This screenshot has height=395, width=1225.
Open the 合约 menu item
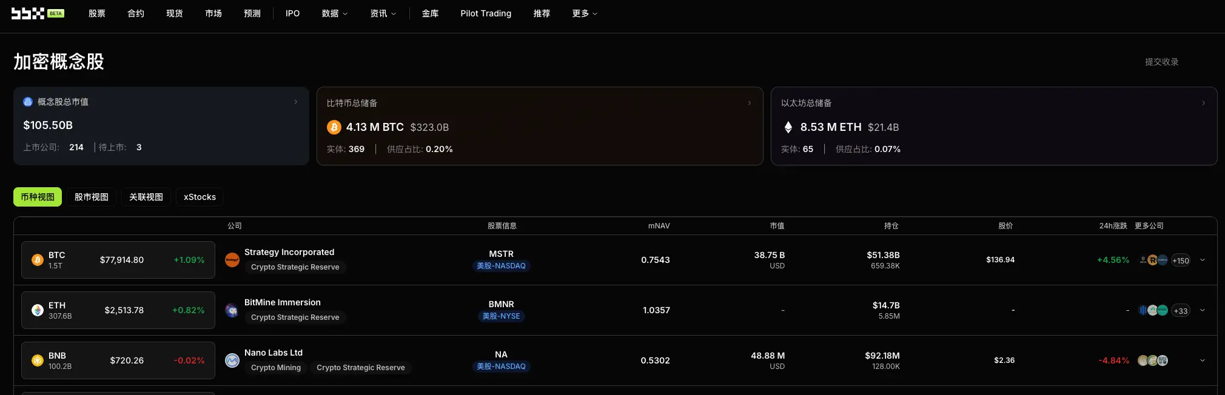pyautogui.click(x=136, y=13)
